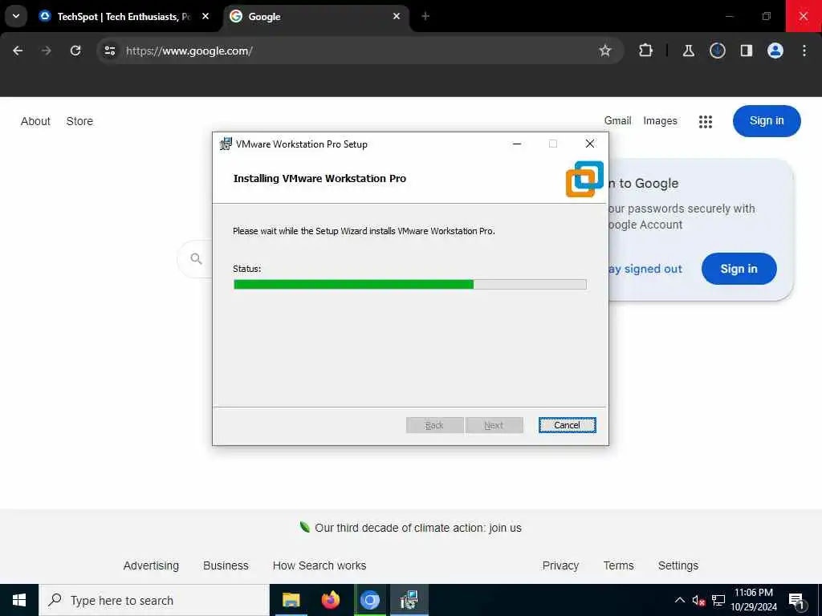
Task: Open the Chrome extensions puzzle icon
Action: tap(646, 51)
